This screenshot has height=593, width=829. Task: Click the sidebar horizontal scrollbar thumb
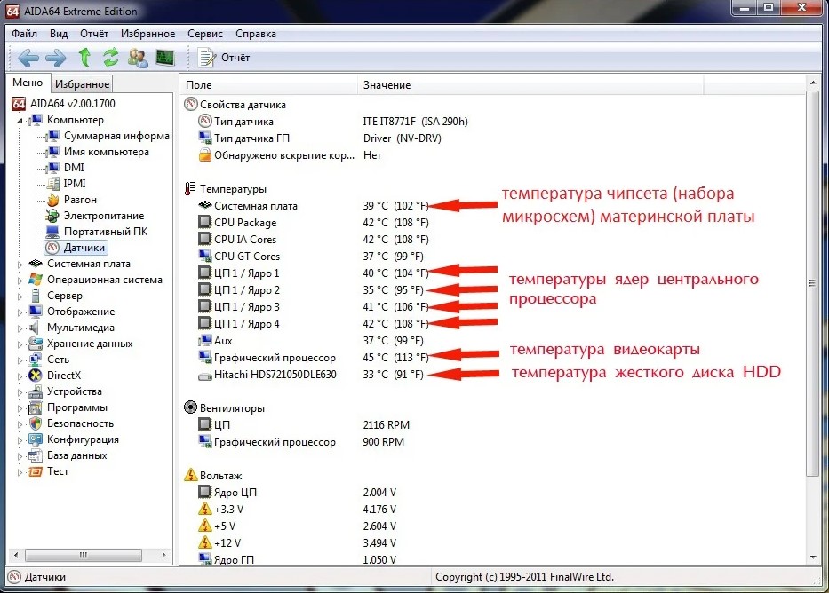click(83, 555)
